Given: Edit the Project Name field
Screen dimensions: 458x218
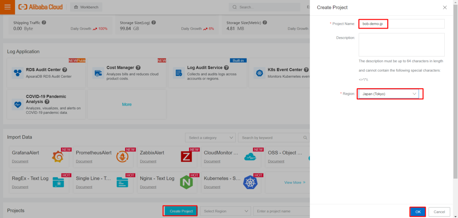Looking at the screenshot, I should (x=402, y=24).
